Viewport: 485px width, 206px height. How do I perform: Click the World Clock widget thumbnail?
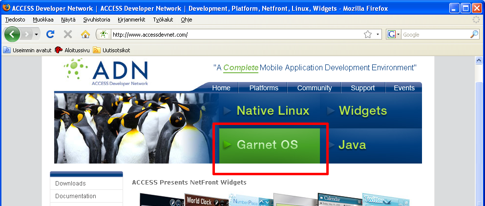207,200
